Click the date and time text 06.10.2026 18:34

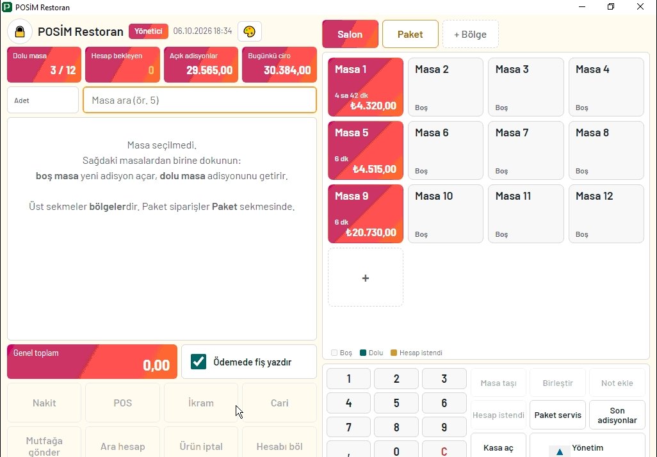point(202,31)
